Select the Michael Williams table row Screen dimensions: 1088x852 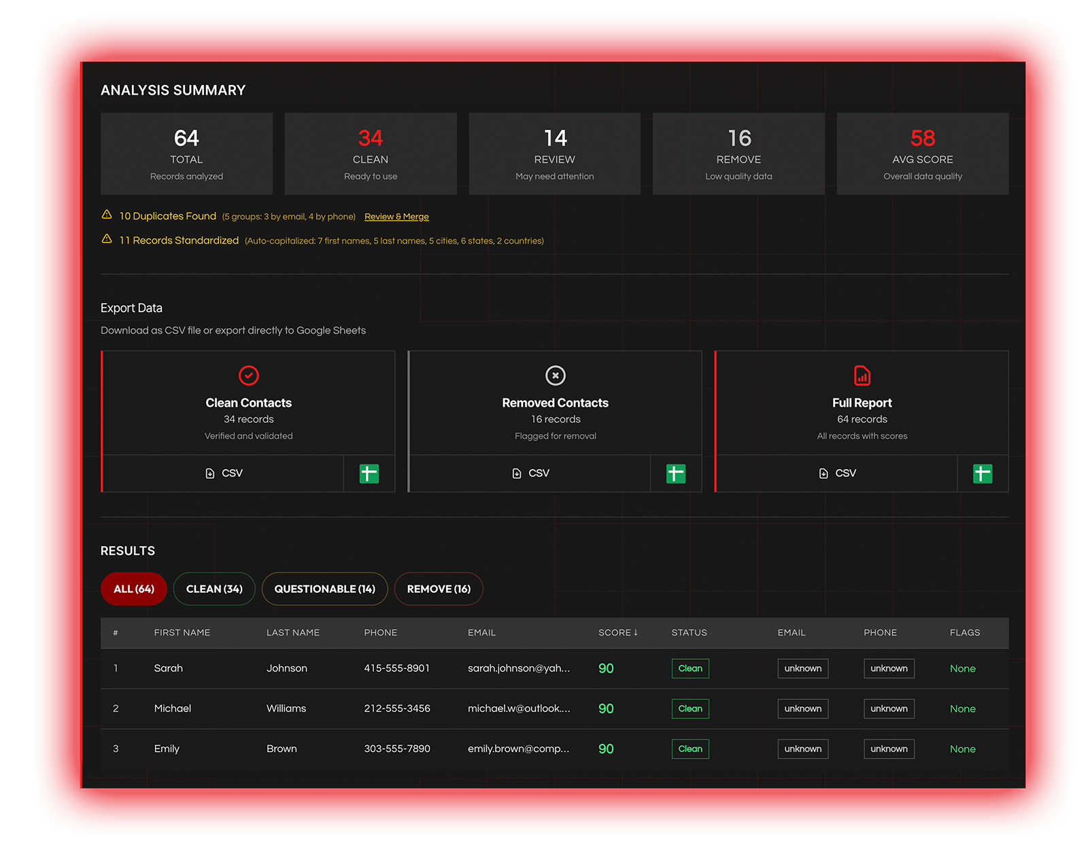click(408, 709)
